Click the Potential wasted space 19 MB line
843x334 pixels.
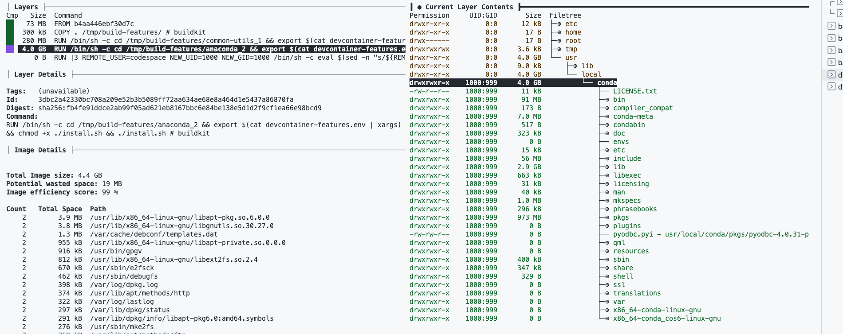click(x=64, y=184)
